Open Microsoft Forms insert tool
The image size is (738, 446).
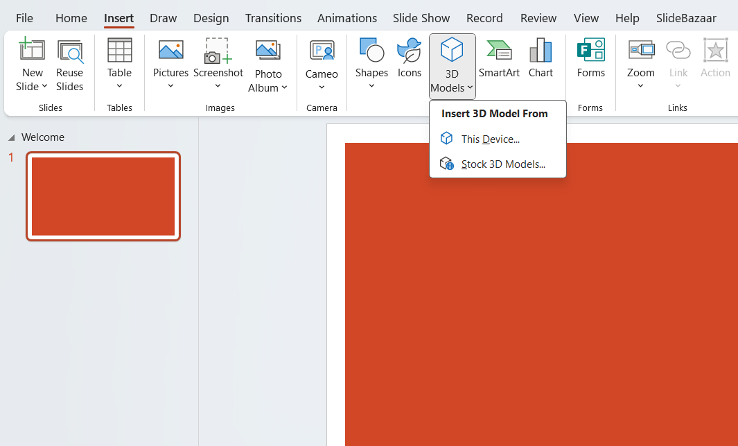(590, 59)
